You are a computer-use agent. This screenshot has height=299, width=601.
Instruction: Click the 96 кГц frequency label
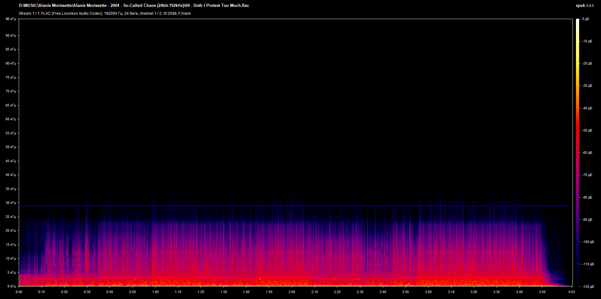click(10, 19)
